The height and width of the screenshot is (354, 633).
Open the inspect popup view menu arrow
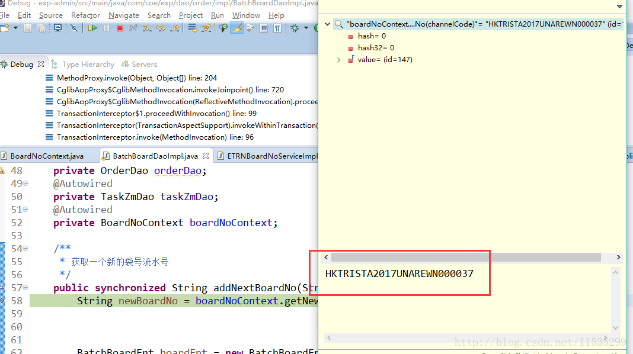pos(620,7)
